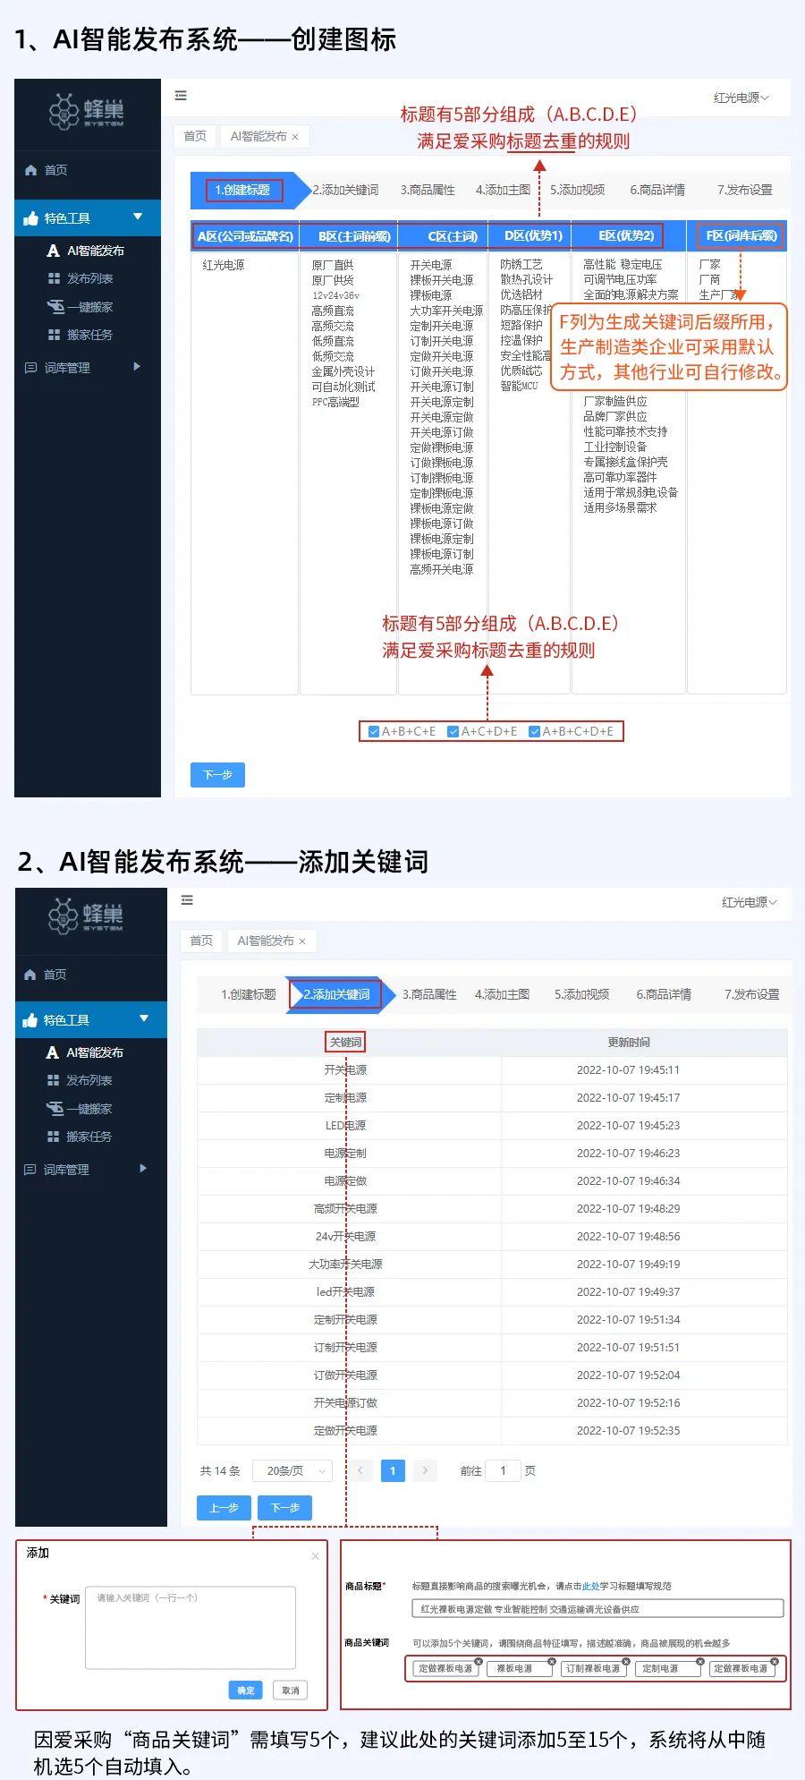Screen dimensions: 805x1780
Task: Select step 2.添加关键词 in 创建图标 screenshot
Action: click(345, 190)
